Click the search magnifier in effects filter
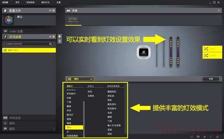Viewport: 224px width, 139px height. point(50,44)
